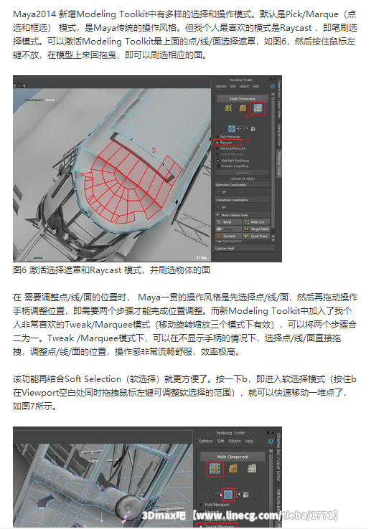This screenshot has width=366, height=529.
Task: Click Custom Shelf empty field in figure 6
Action: pos(244,256)
